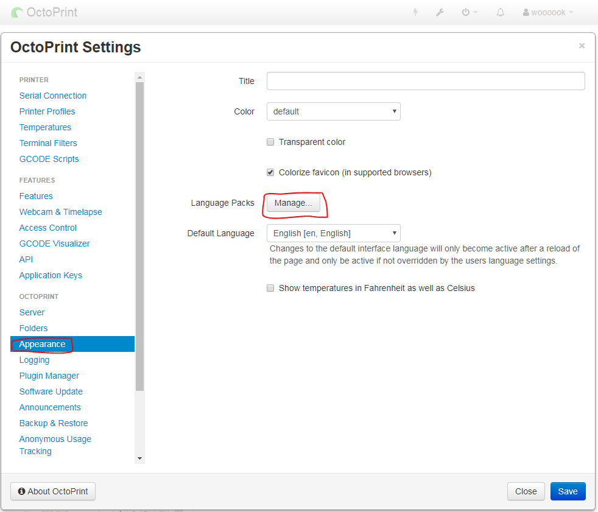Open the Color dropdown
Image resolution: width=598 pixels, height=512 pixels.
click(x=333, y=111)
